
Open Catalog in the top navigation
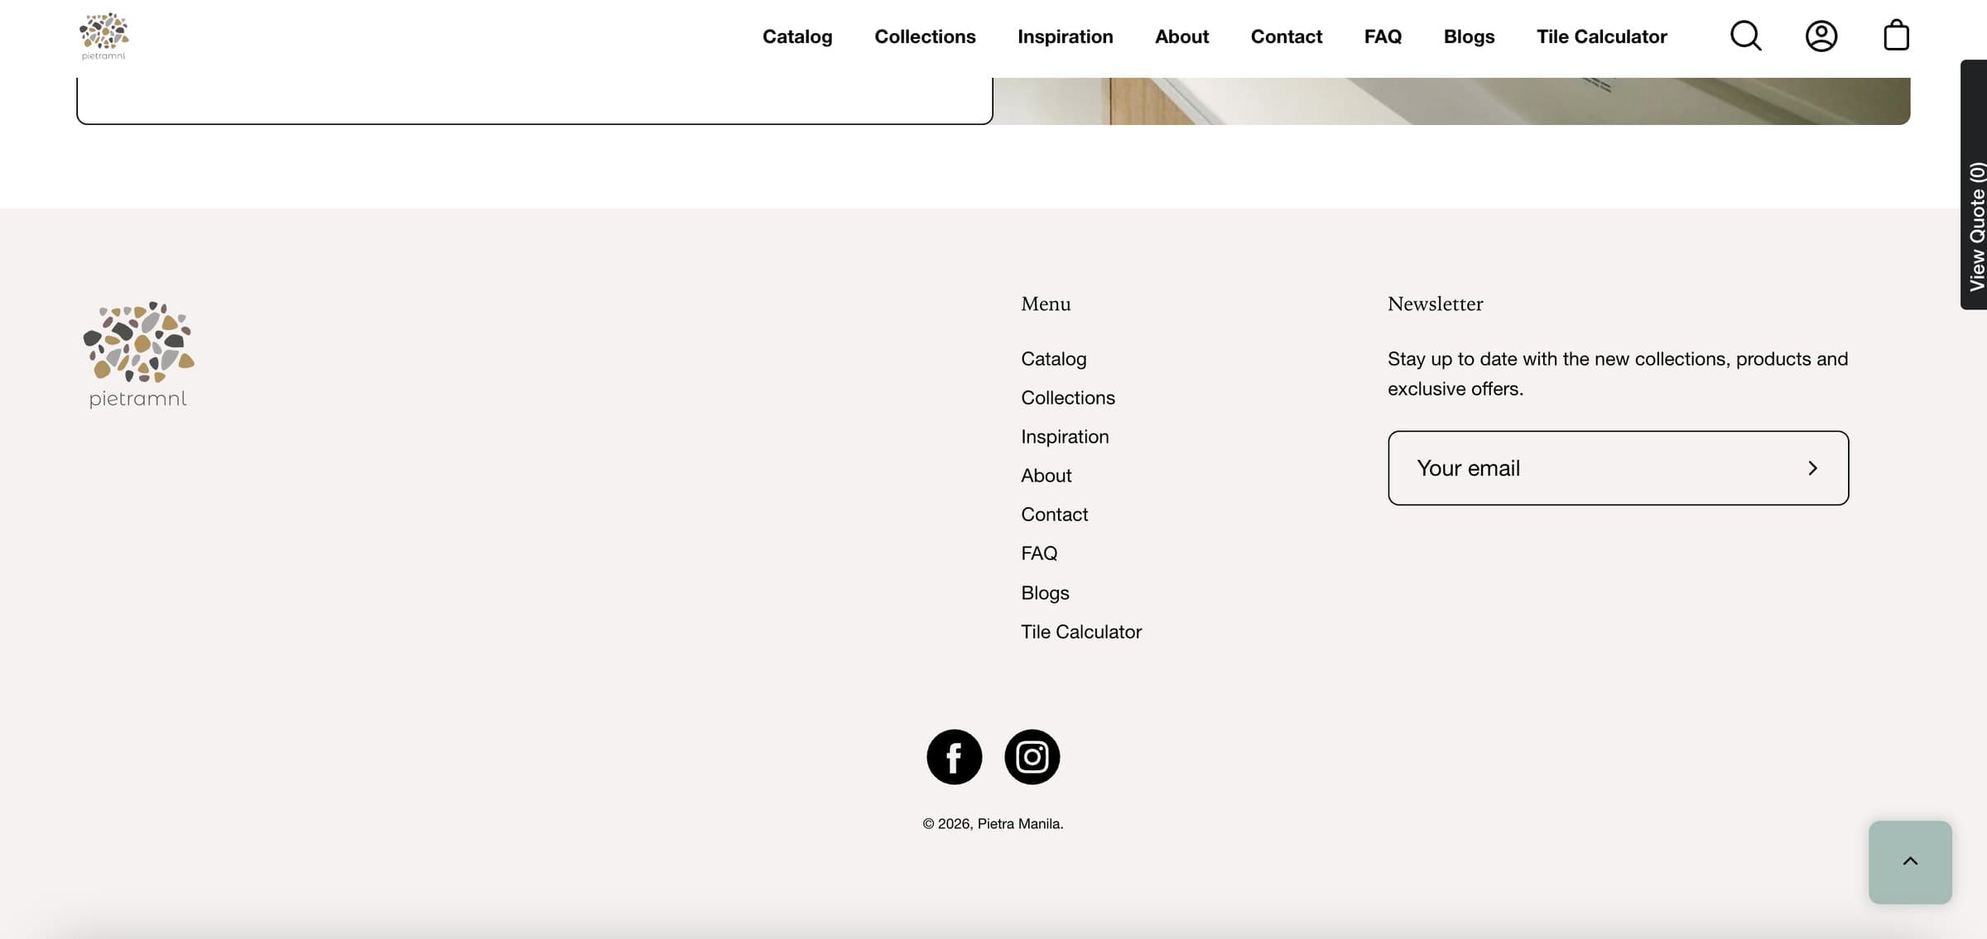tap(797, 36)
